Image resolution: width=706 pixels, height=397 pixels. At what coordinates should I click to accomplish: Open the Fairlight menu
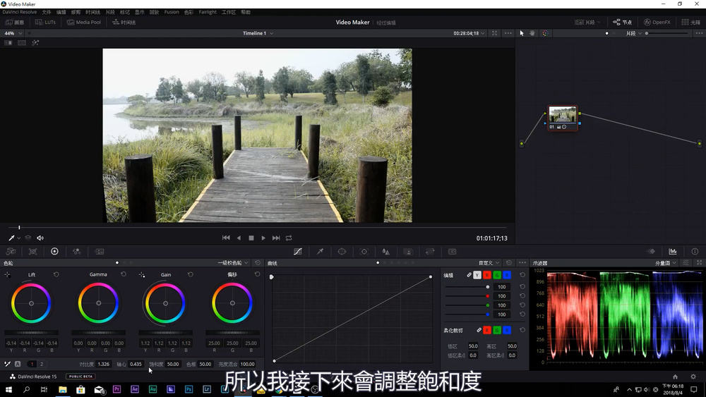208,12
